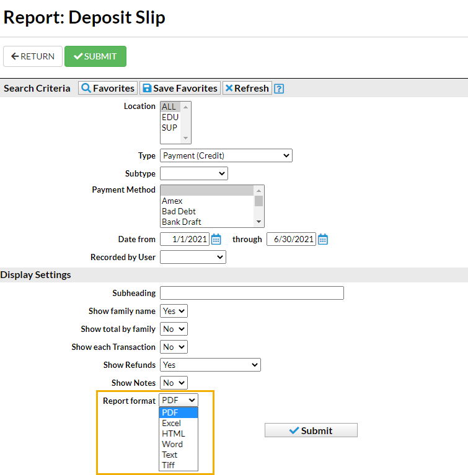Click Save Favorites
The width and height of the screenshot is (468, 475).
click(180, 88)
